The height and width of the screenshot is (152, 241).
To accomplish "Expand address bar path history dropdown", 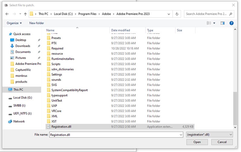I will pos(169,14).
